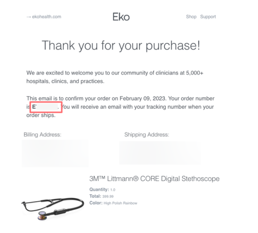Image resolution: width=258 pixels, height=233 pixels.
Task: Open the Support link
Action: pos(208,17)
